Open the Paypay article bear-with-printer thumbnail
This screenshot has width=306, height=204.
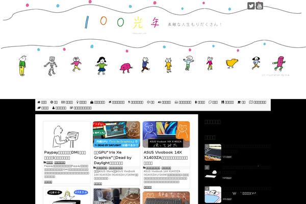pyautogui.click(x=66, y=135)
